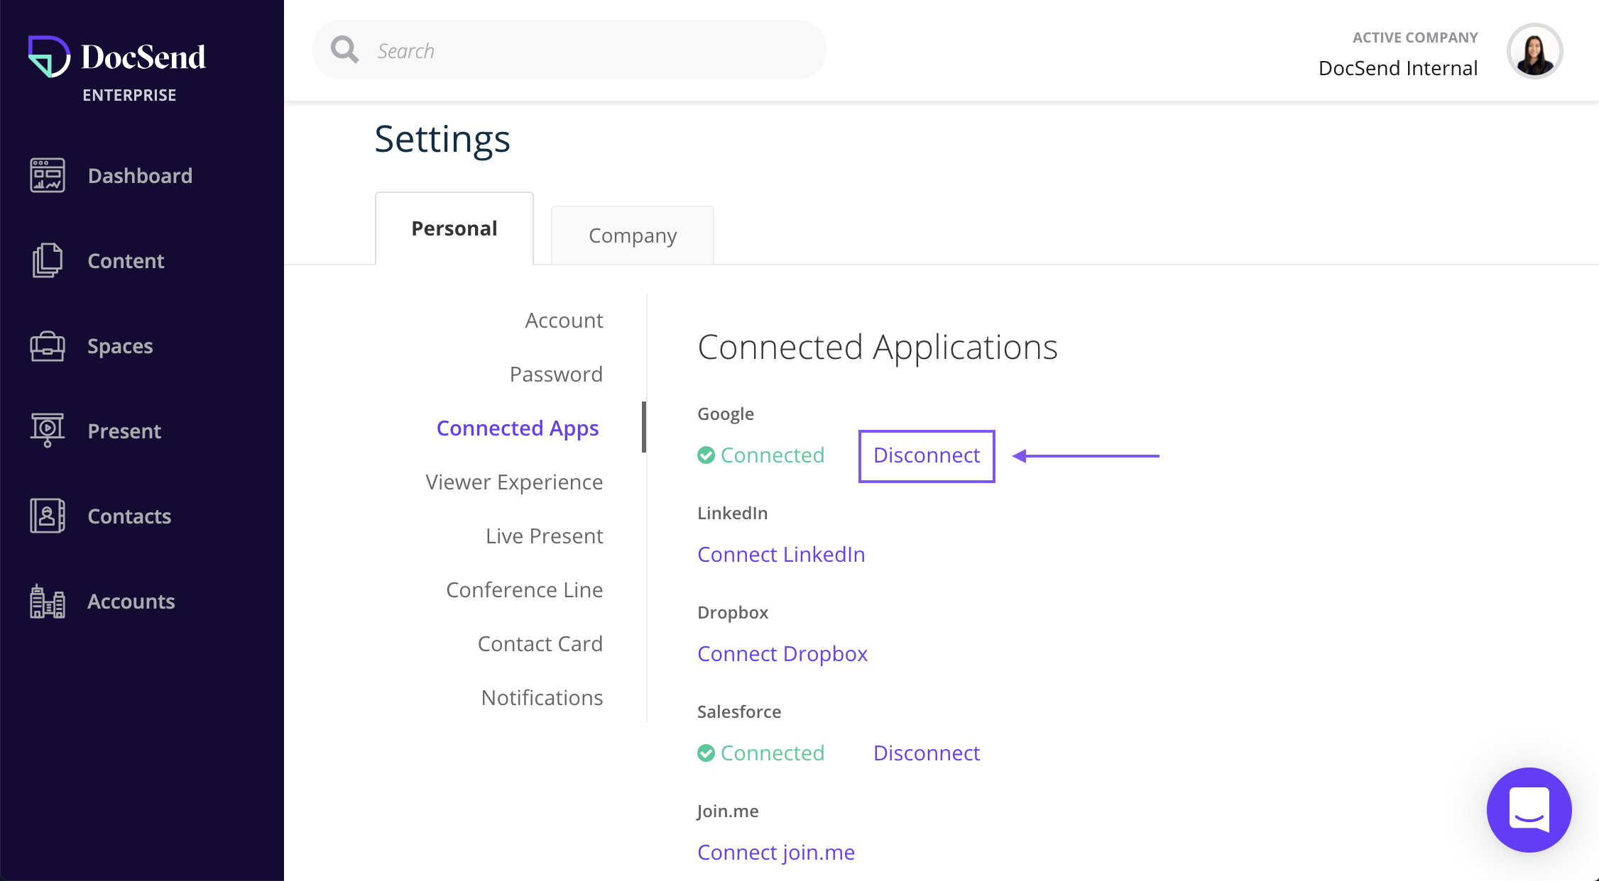Click the Connected Applications heading
Screen dimensions: 1599x881
coord(878,347)
